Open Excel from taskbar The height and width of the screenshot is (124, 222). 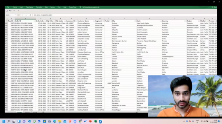95,121
